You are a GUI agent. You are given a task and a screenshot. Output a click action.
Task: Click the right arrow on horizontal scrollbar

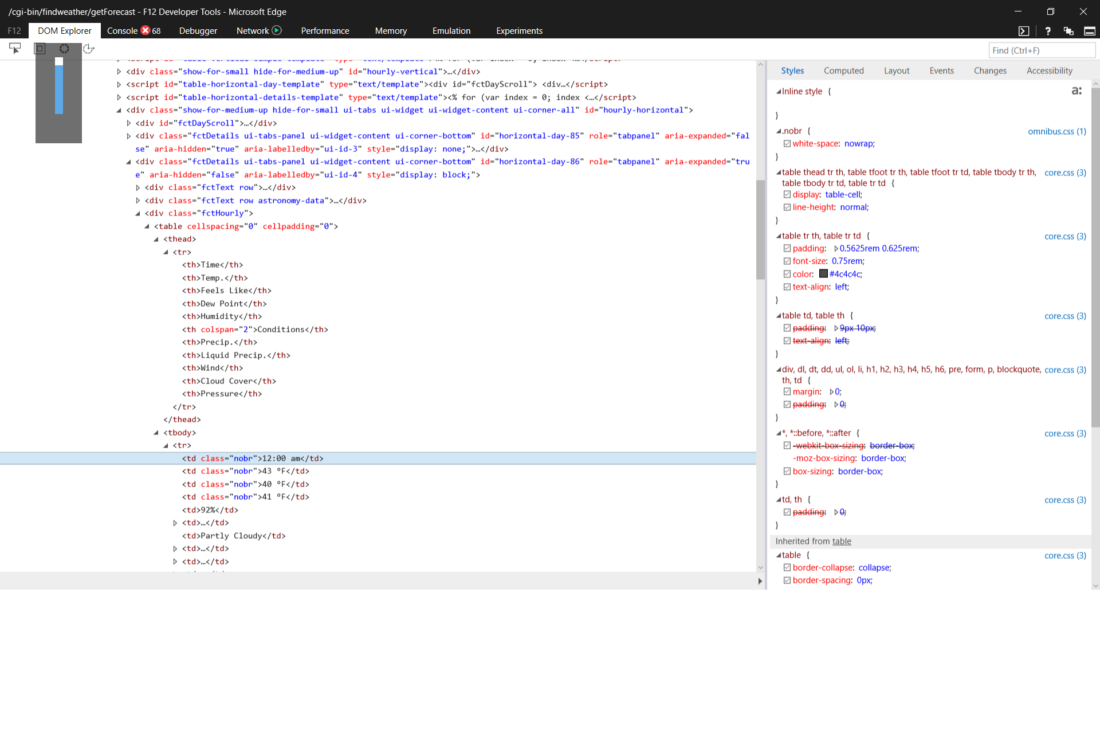click(x=760, y=581)
